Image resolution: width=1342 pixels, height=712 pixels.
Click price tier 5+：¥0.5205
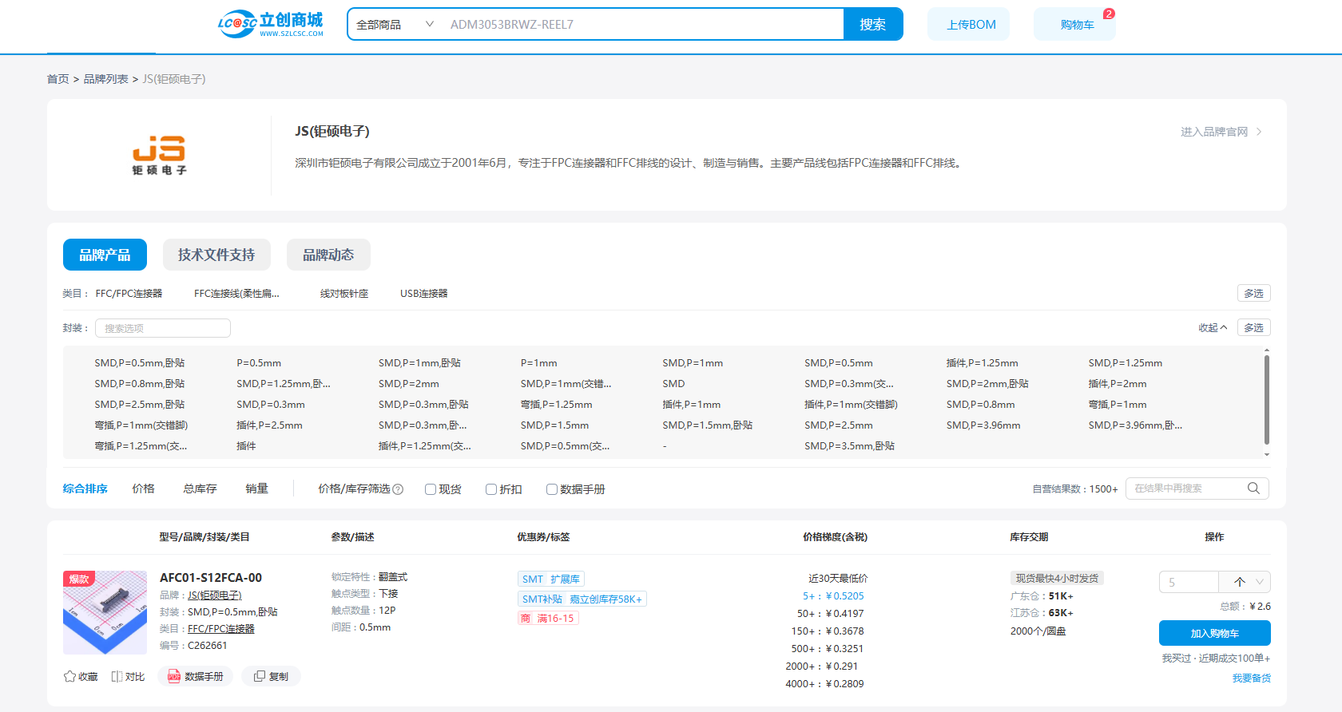tap(833, 596)
